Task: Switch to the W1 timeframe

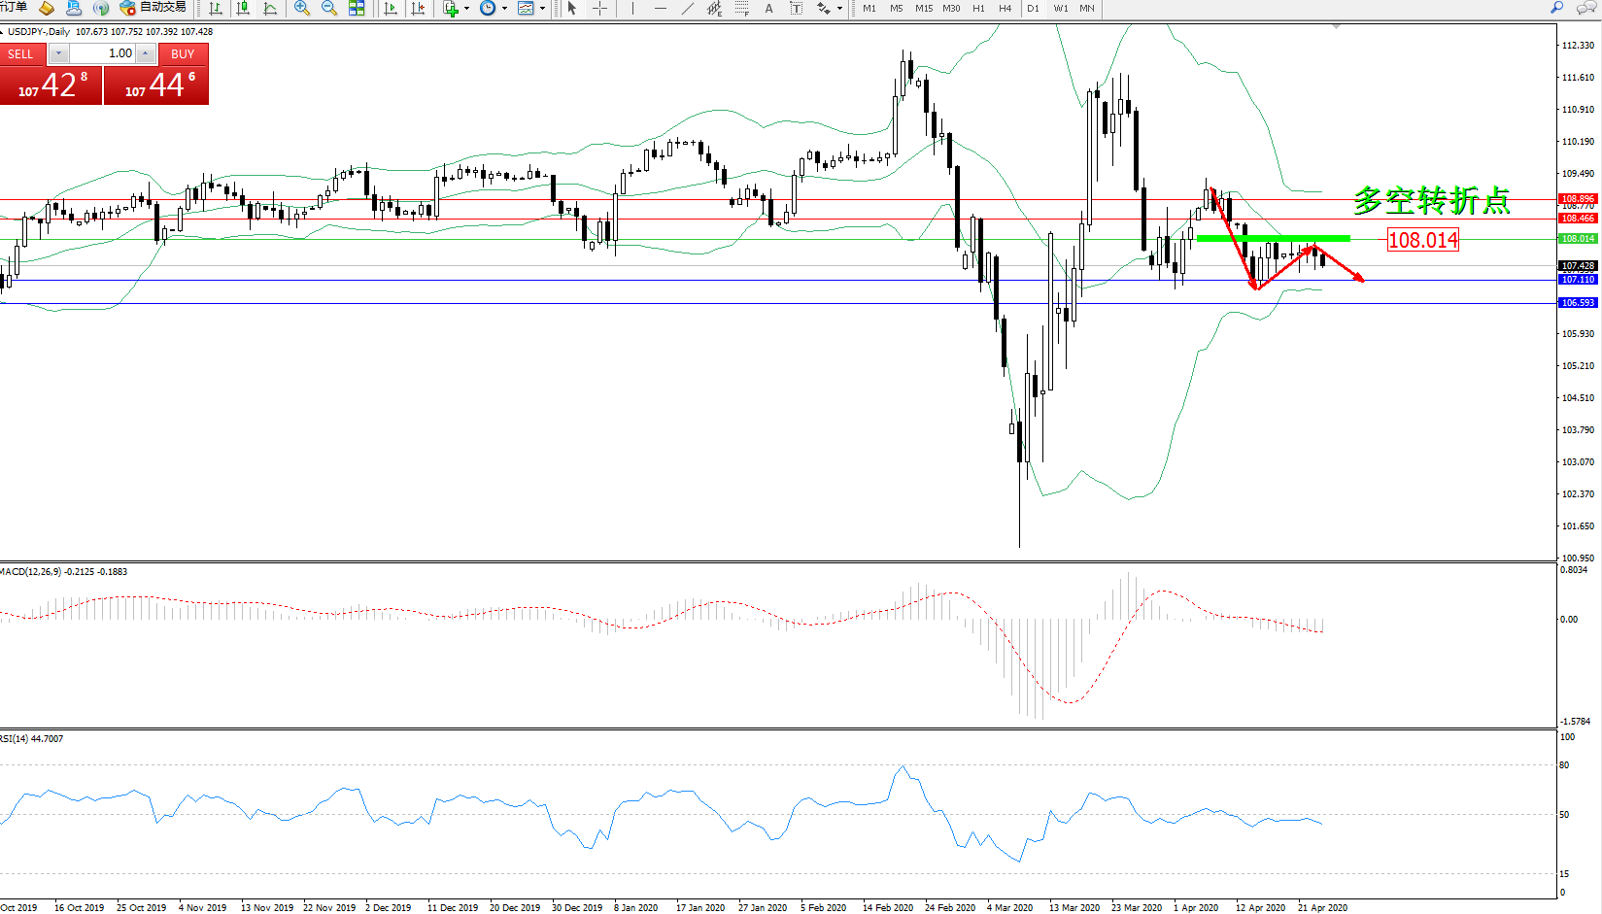Action: (x=1060, y=8)
